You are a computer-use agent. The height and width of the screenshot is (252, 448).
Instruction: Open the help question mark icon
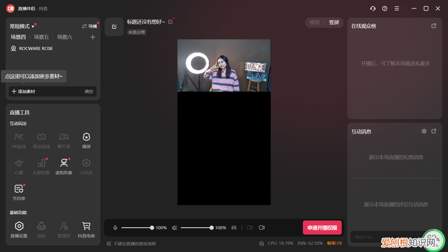(x=385, y=8)
